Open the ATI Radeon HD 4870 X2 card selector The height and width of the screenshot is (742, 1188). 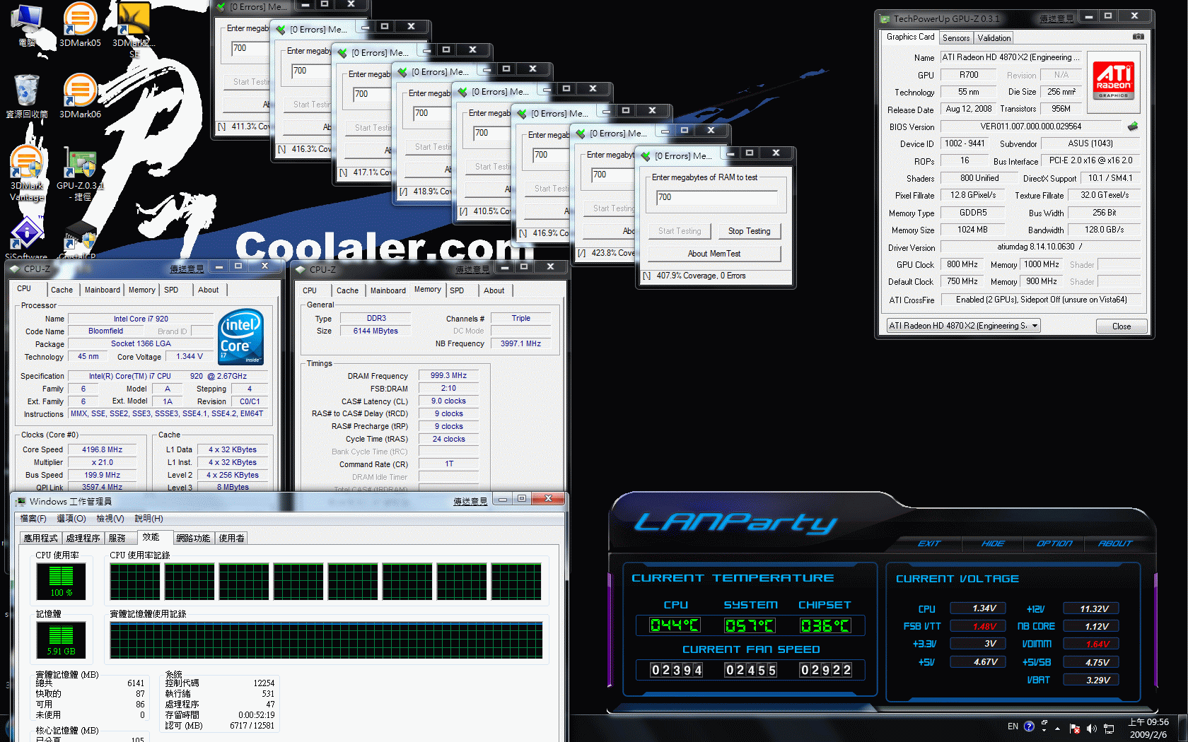(963, 326)
